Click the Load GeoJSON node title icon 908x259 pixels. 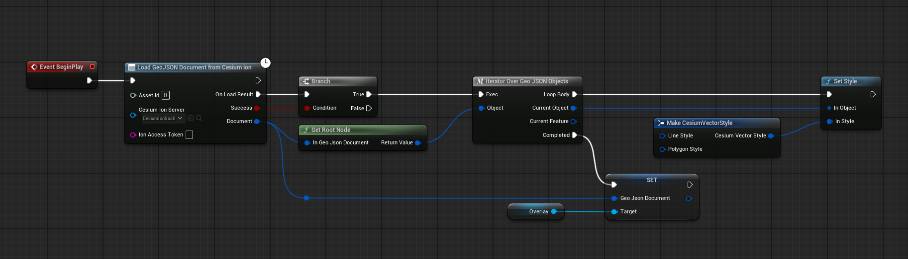tap(132, 67)
